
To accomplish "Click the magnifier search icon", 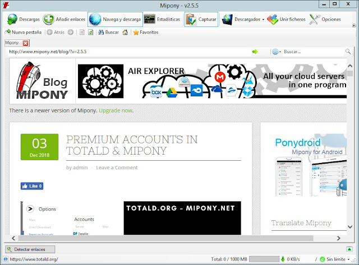I will tap(348, 52).
